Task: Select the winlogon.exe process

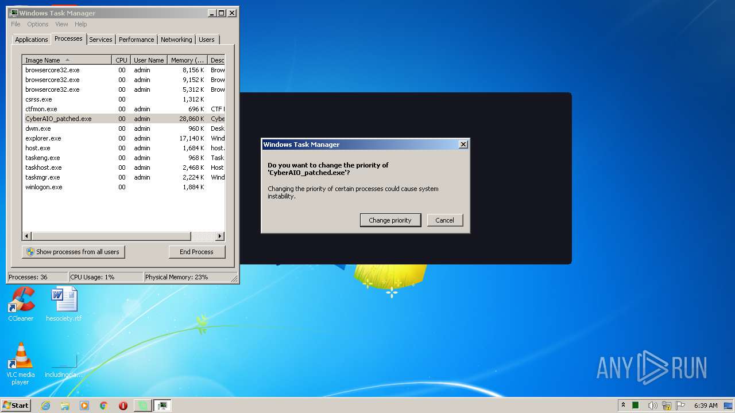Action: 123,187
